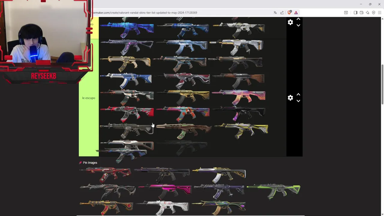Click the tiermaker URL in address bar
This screenshot has height=216, width=384.
pos(145,13)
